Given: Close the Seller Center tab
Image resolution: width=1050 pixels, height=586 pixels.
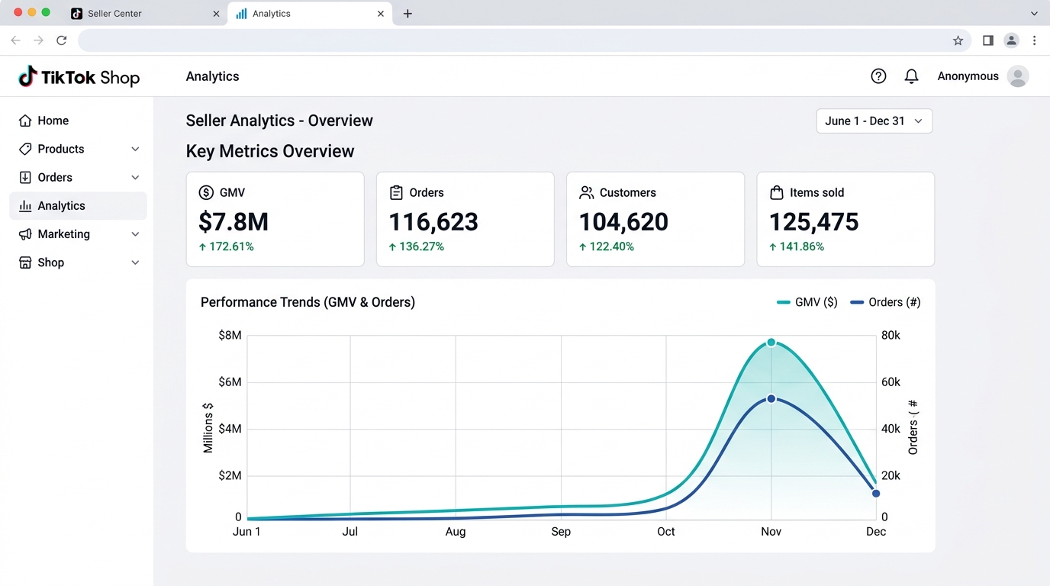Looking at the screenshot, I should click(216, 14).
